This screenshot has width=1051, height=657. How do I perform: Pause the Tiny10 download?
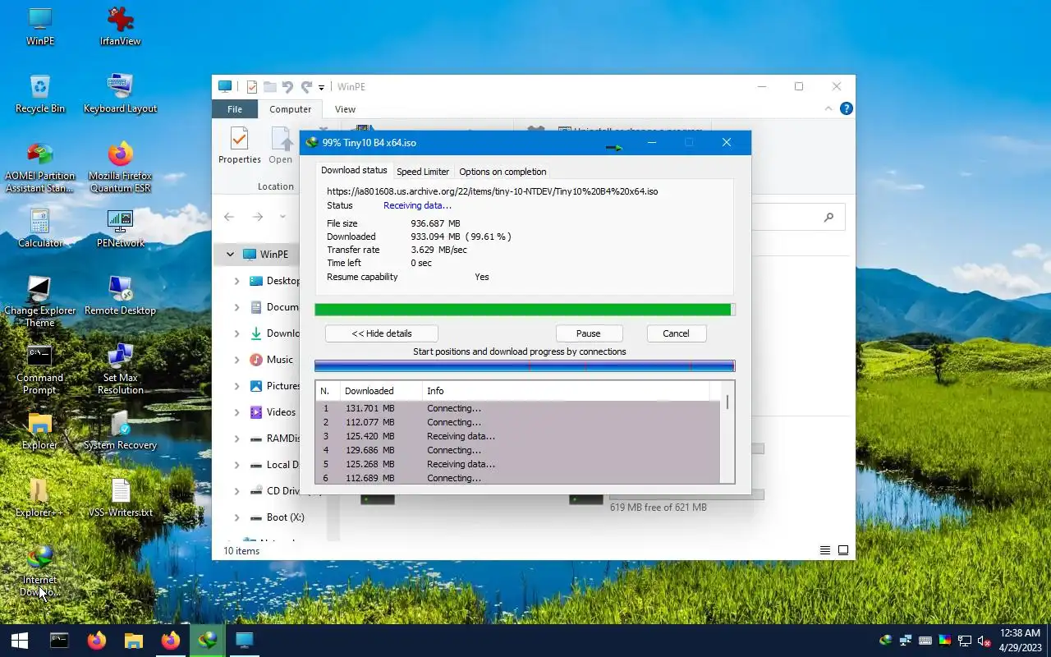click(x=589, y=333)
